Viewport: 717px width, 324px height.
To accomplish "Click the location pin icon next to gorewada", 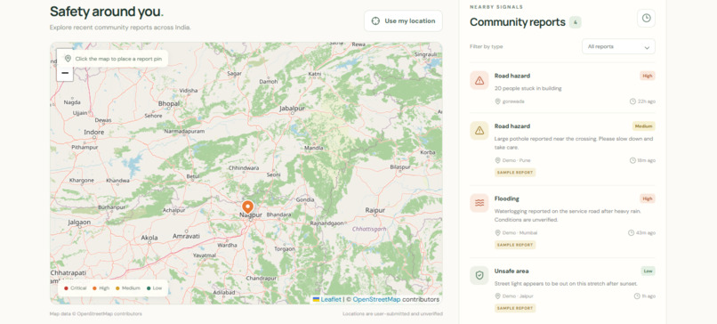I will tap(497, 101).
